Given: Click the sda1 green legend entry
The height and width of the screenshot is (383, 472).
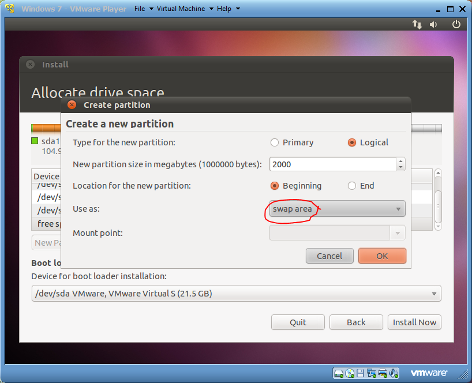Looking at the screenshot, I should click(x=46, y=141).
